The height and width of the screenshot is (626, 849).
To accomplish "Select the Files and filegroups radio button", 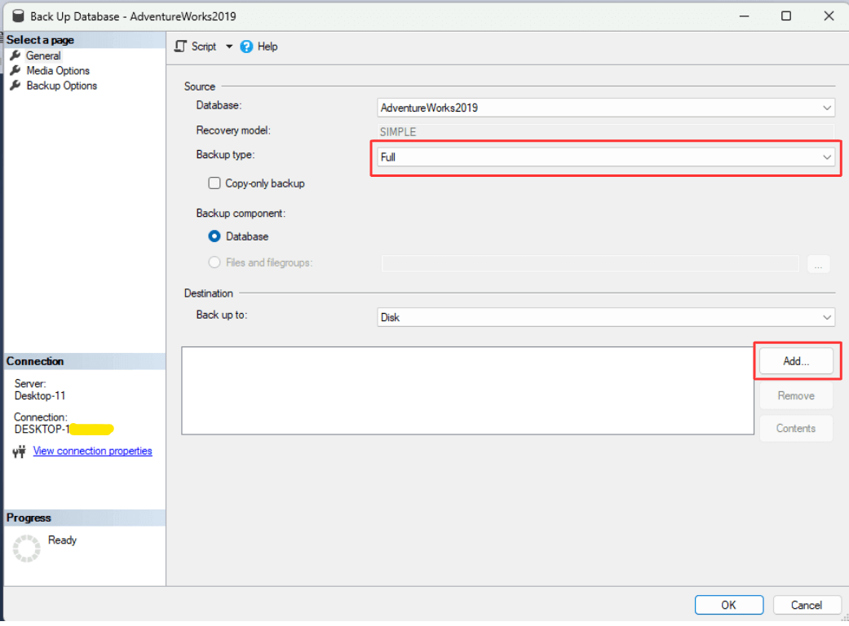I will point(214,262).
